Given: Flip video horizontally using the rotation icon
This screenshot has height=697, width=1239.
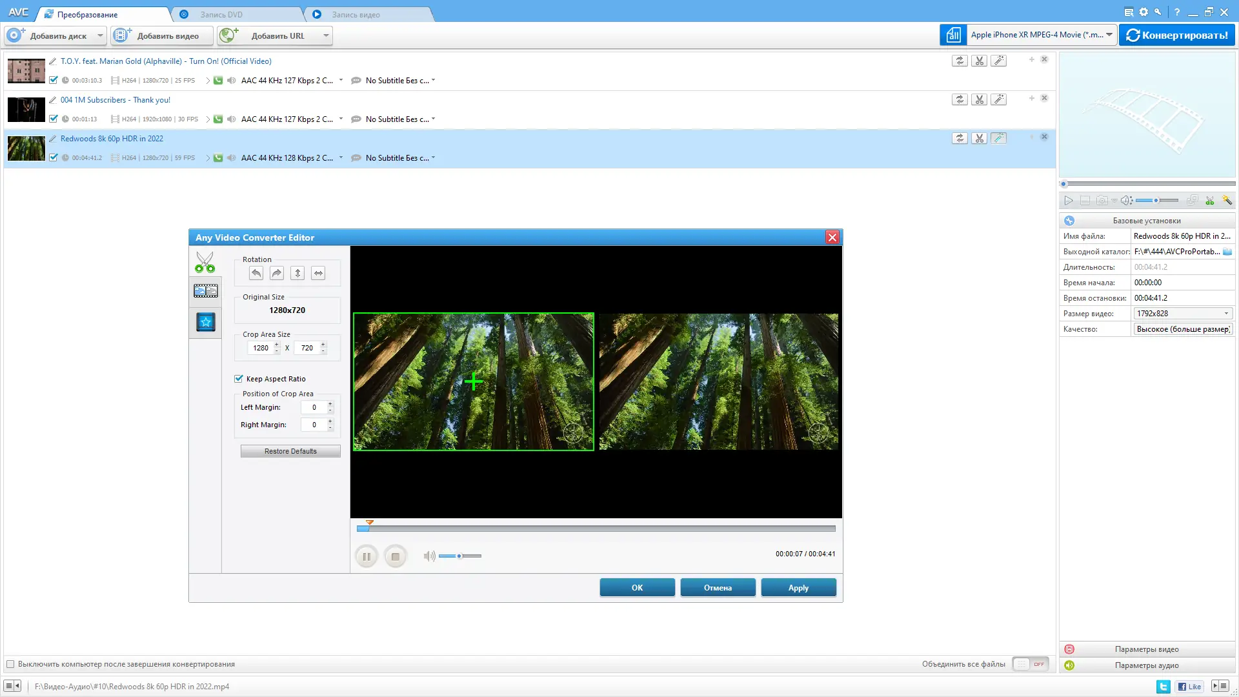Looking at the screenshot, I should click(x=318, y=273).
